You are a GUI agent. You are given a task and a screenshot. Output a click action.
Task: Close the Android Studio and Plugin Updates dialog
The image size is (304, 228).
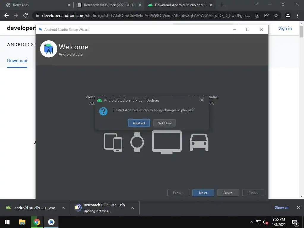tap(202, 100)
